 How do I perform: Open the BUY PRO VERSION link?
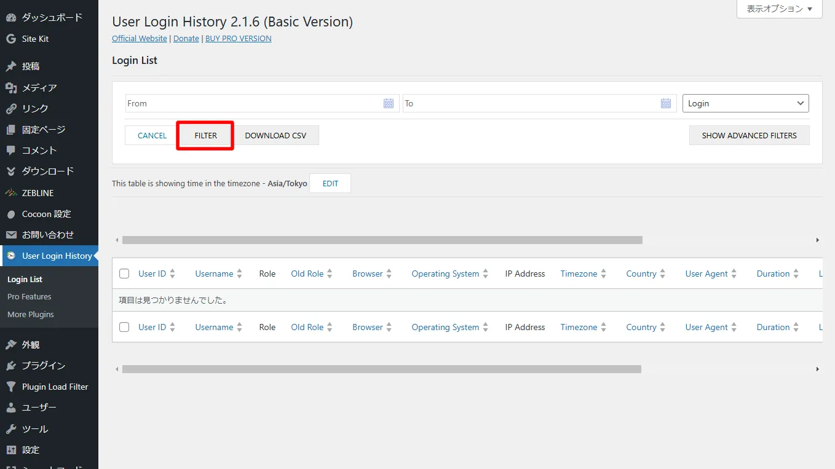click(239, 38)
